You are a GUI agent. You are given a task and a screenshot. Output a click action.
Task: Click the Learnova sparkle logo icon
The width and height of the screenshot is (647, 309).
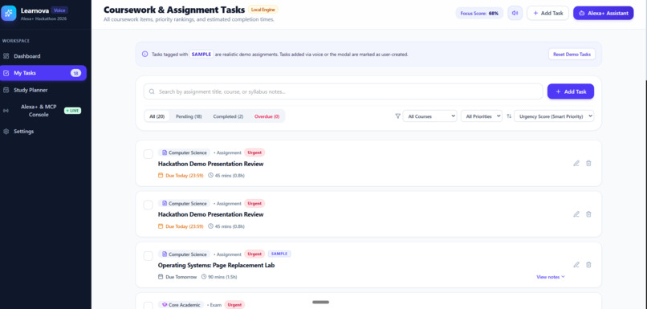(x=8, y=13)
